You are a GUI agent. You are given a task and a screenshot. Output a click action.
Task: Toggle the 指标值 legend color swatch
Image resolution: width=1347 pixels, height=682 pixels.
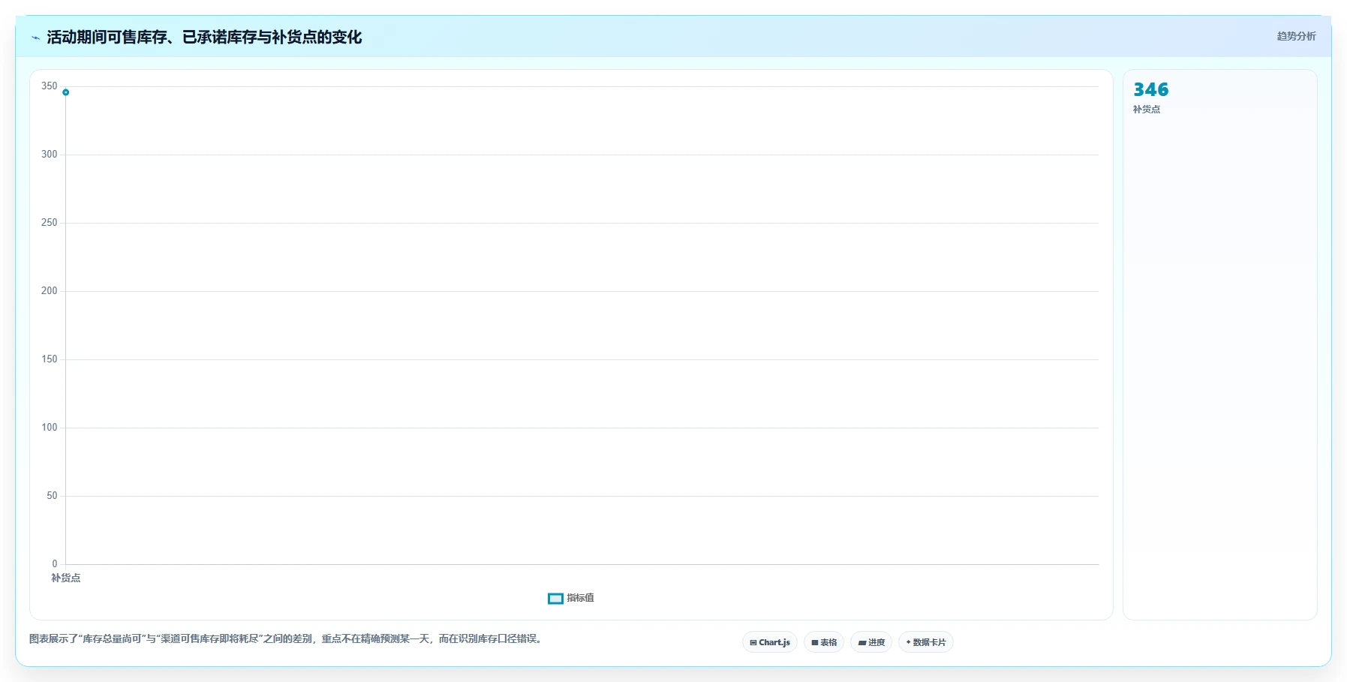(x=555, y=599)
